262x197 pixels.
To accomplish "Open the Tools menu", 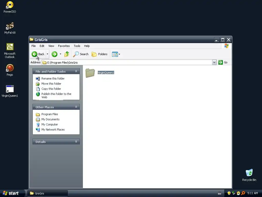I will [x=77, y=46].
